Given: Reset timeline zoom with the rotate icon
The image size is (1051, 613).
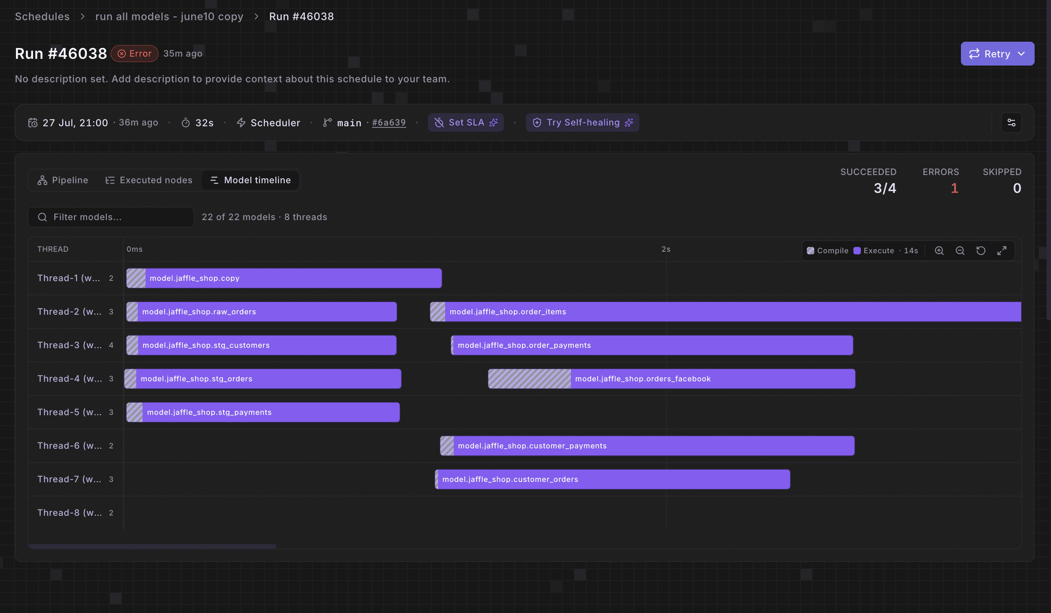Looking at the screenshot, I should 981,250.
